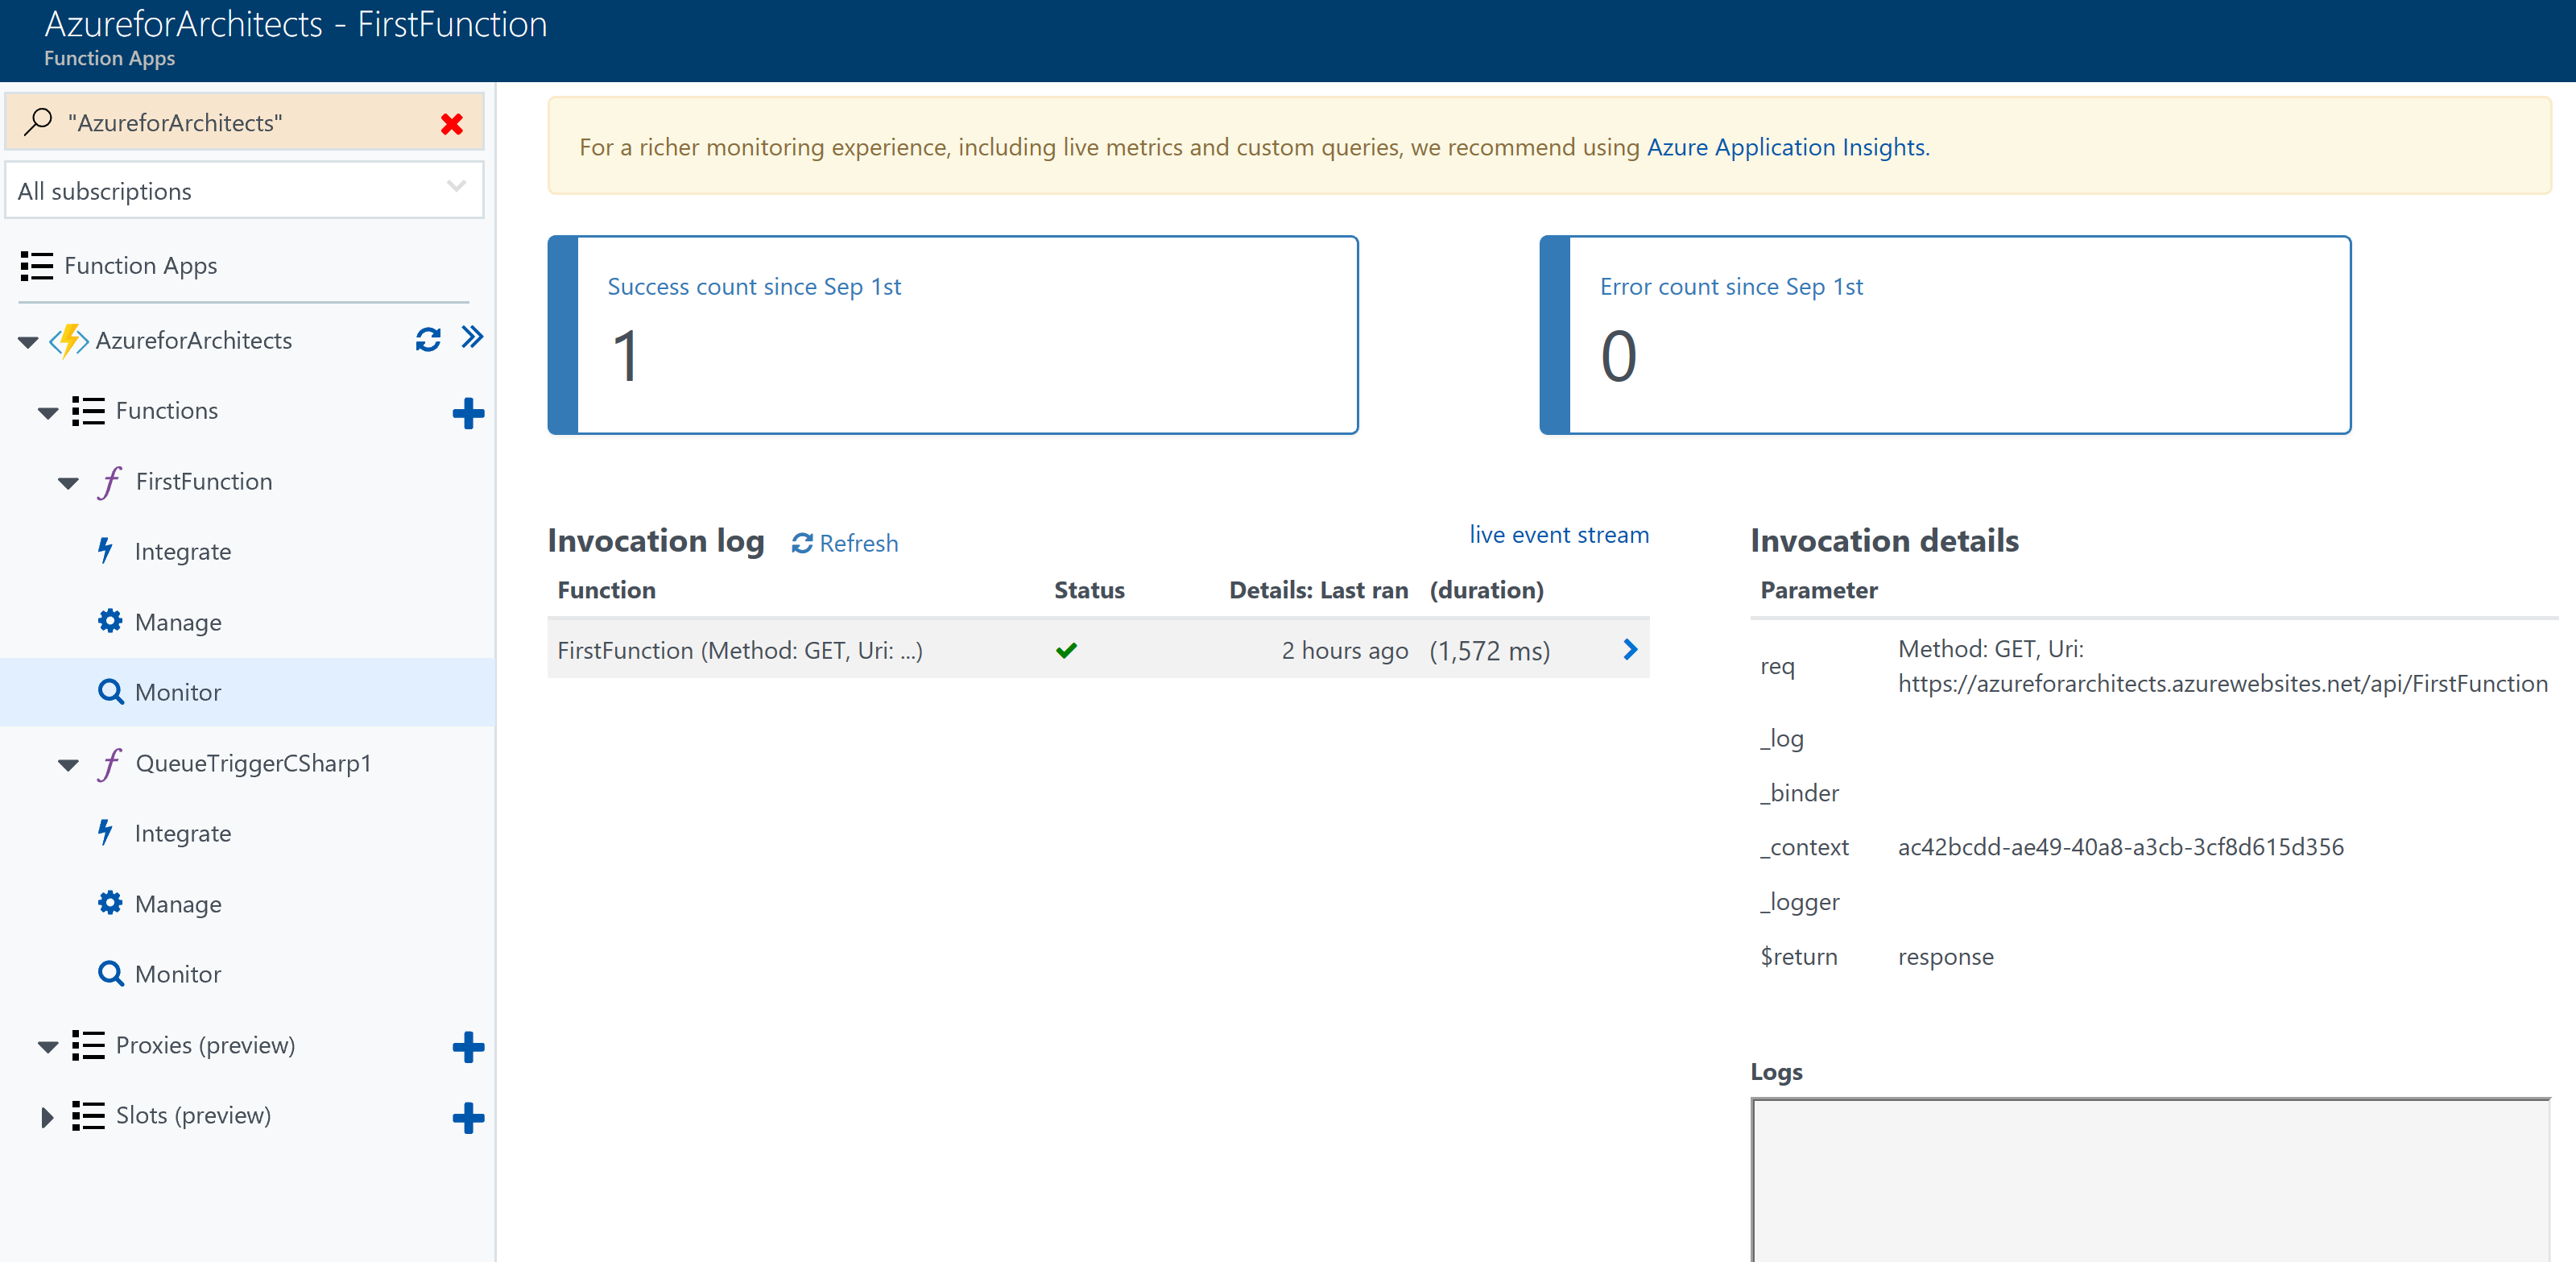Click the Function Apps heading in sidebar
This screenshot has height=1262, width=2576.
click(x=140, y=265)
